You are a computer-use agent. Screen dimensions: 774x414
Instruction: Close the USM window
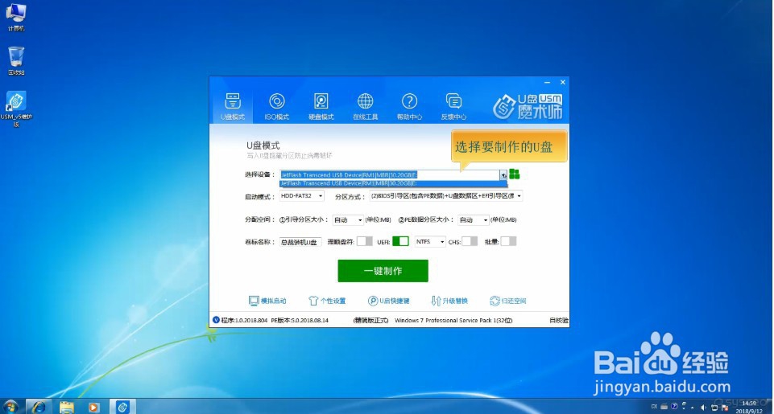[x=563, y=82]
